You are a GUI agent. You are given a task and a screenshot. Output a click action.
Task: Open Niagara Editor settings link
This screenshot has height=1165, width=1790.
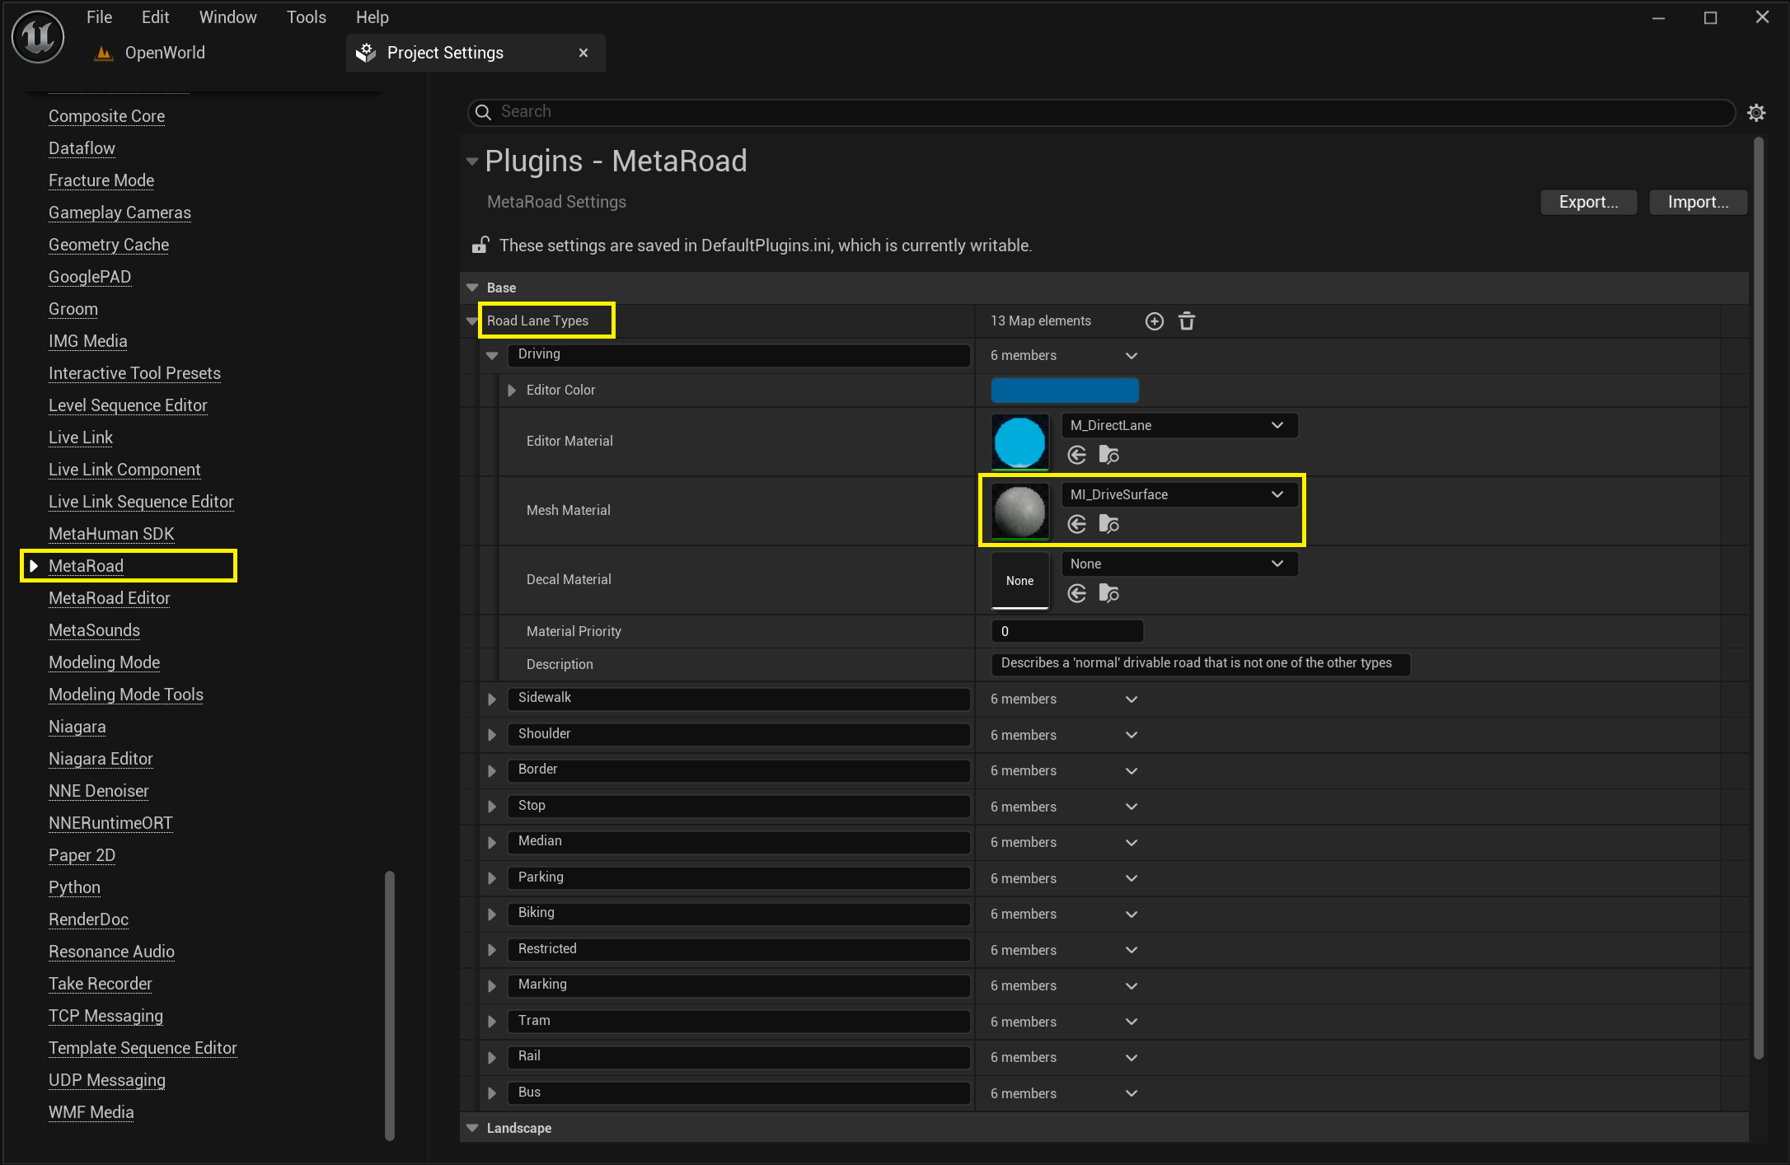(x=101, y=759)
